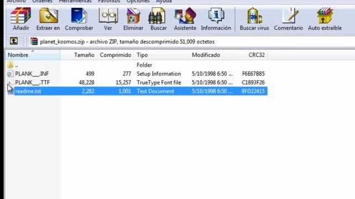Click the 'Text Document' type cell
This screenshot has width=355, height=199.
coord(155,91)
